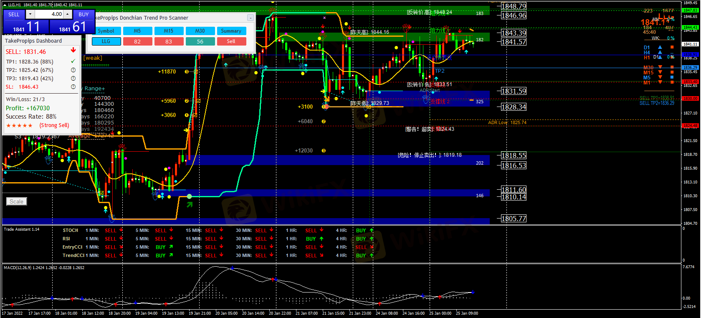The image size is (701, 318).
Task: Click the clock icon beside SL 1846.43
Action: [73, 87]
